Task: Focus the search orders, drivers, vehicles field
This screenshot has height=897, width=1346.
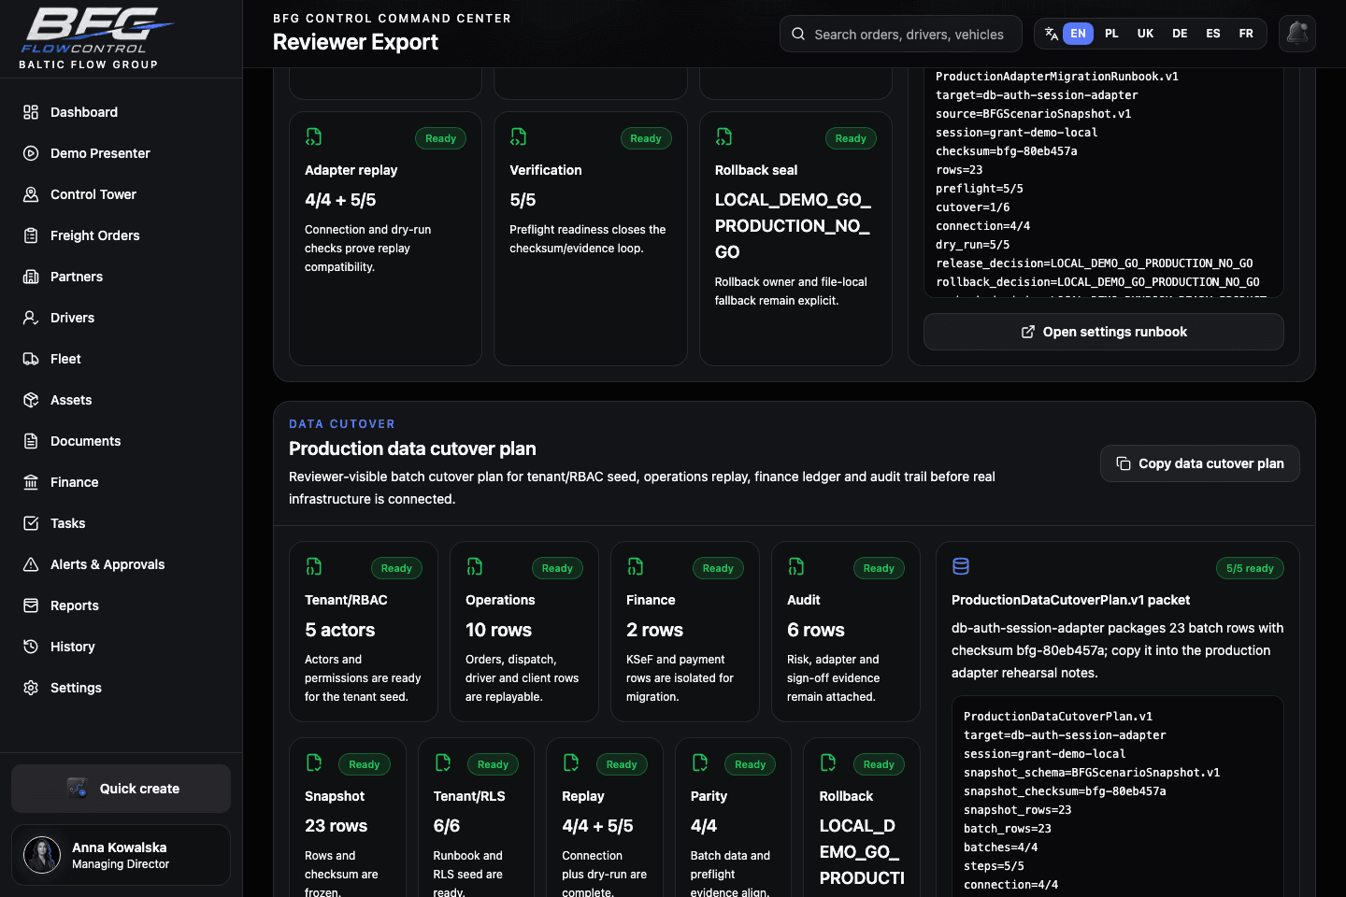Action: 901,35
